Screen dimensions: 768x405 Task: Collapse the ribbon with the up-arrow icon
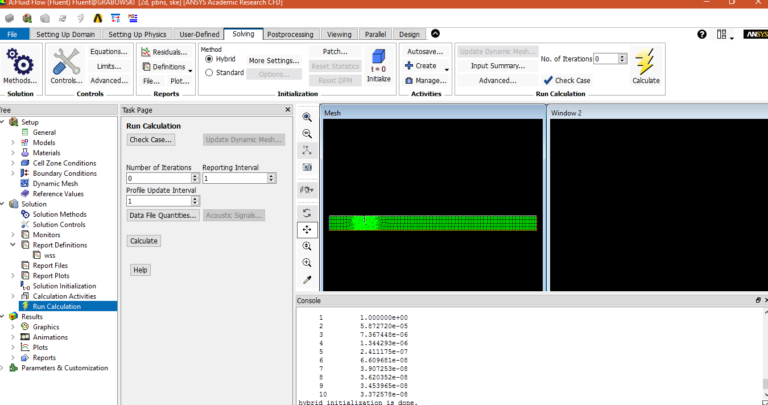435,34
